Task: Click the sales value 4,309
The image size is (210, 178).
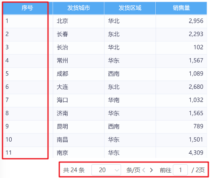Action: point(196,152)
